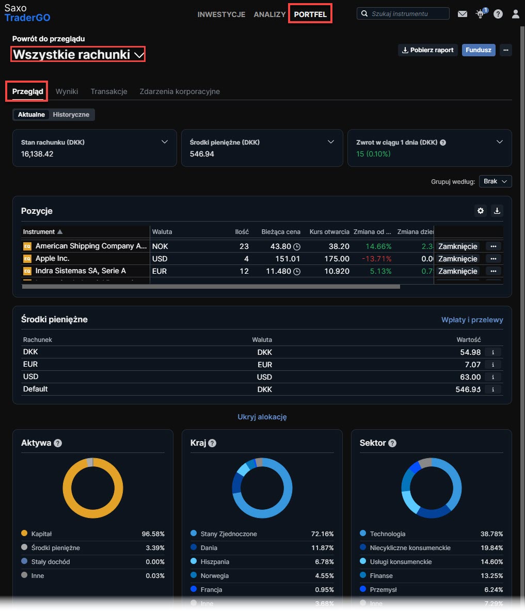The height and width of the screenshot is (611, 525).
Task: Click the Bieżąca cena column header
Action: [281, 232]
